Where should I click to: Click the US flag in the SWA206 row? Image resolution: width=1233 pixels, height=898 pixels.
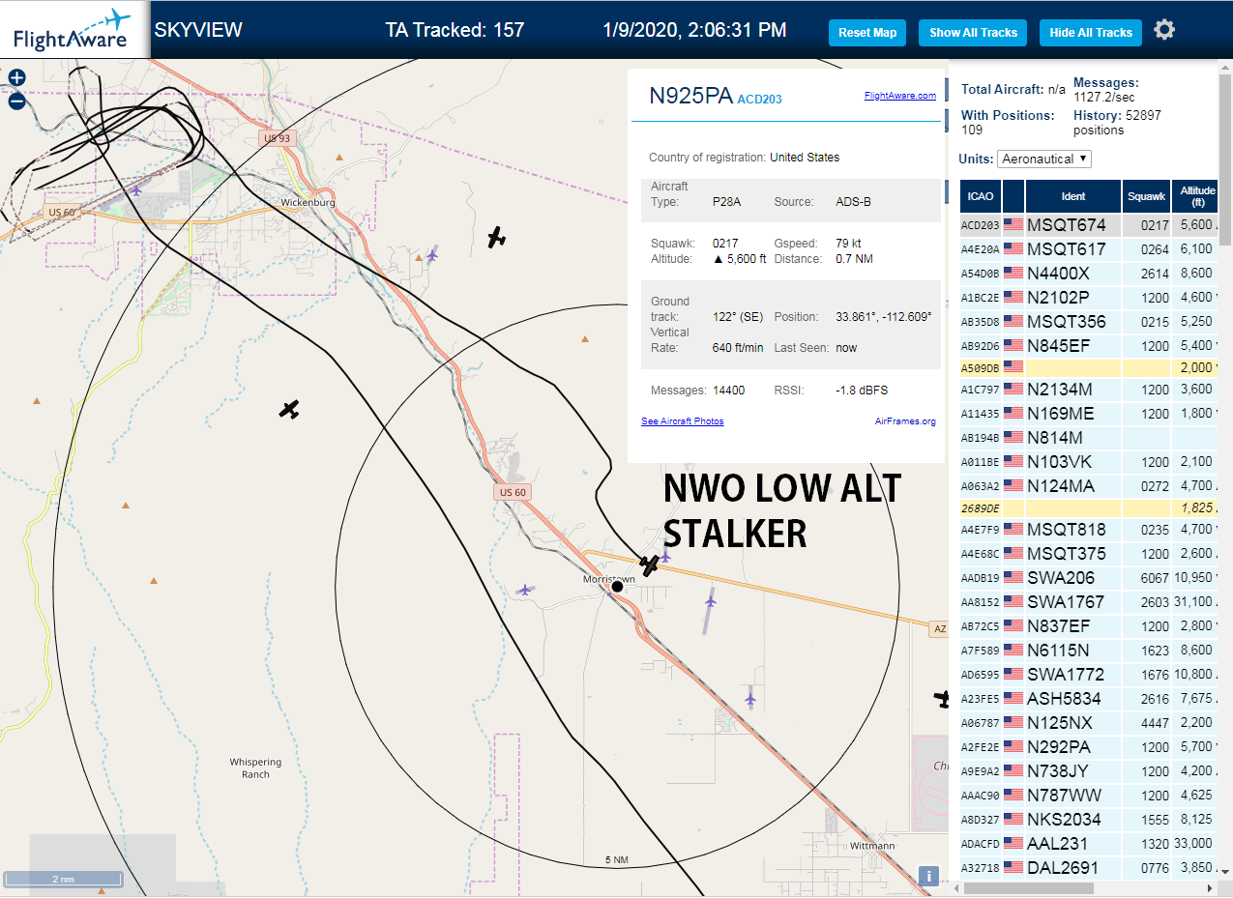click(1013, 578)
